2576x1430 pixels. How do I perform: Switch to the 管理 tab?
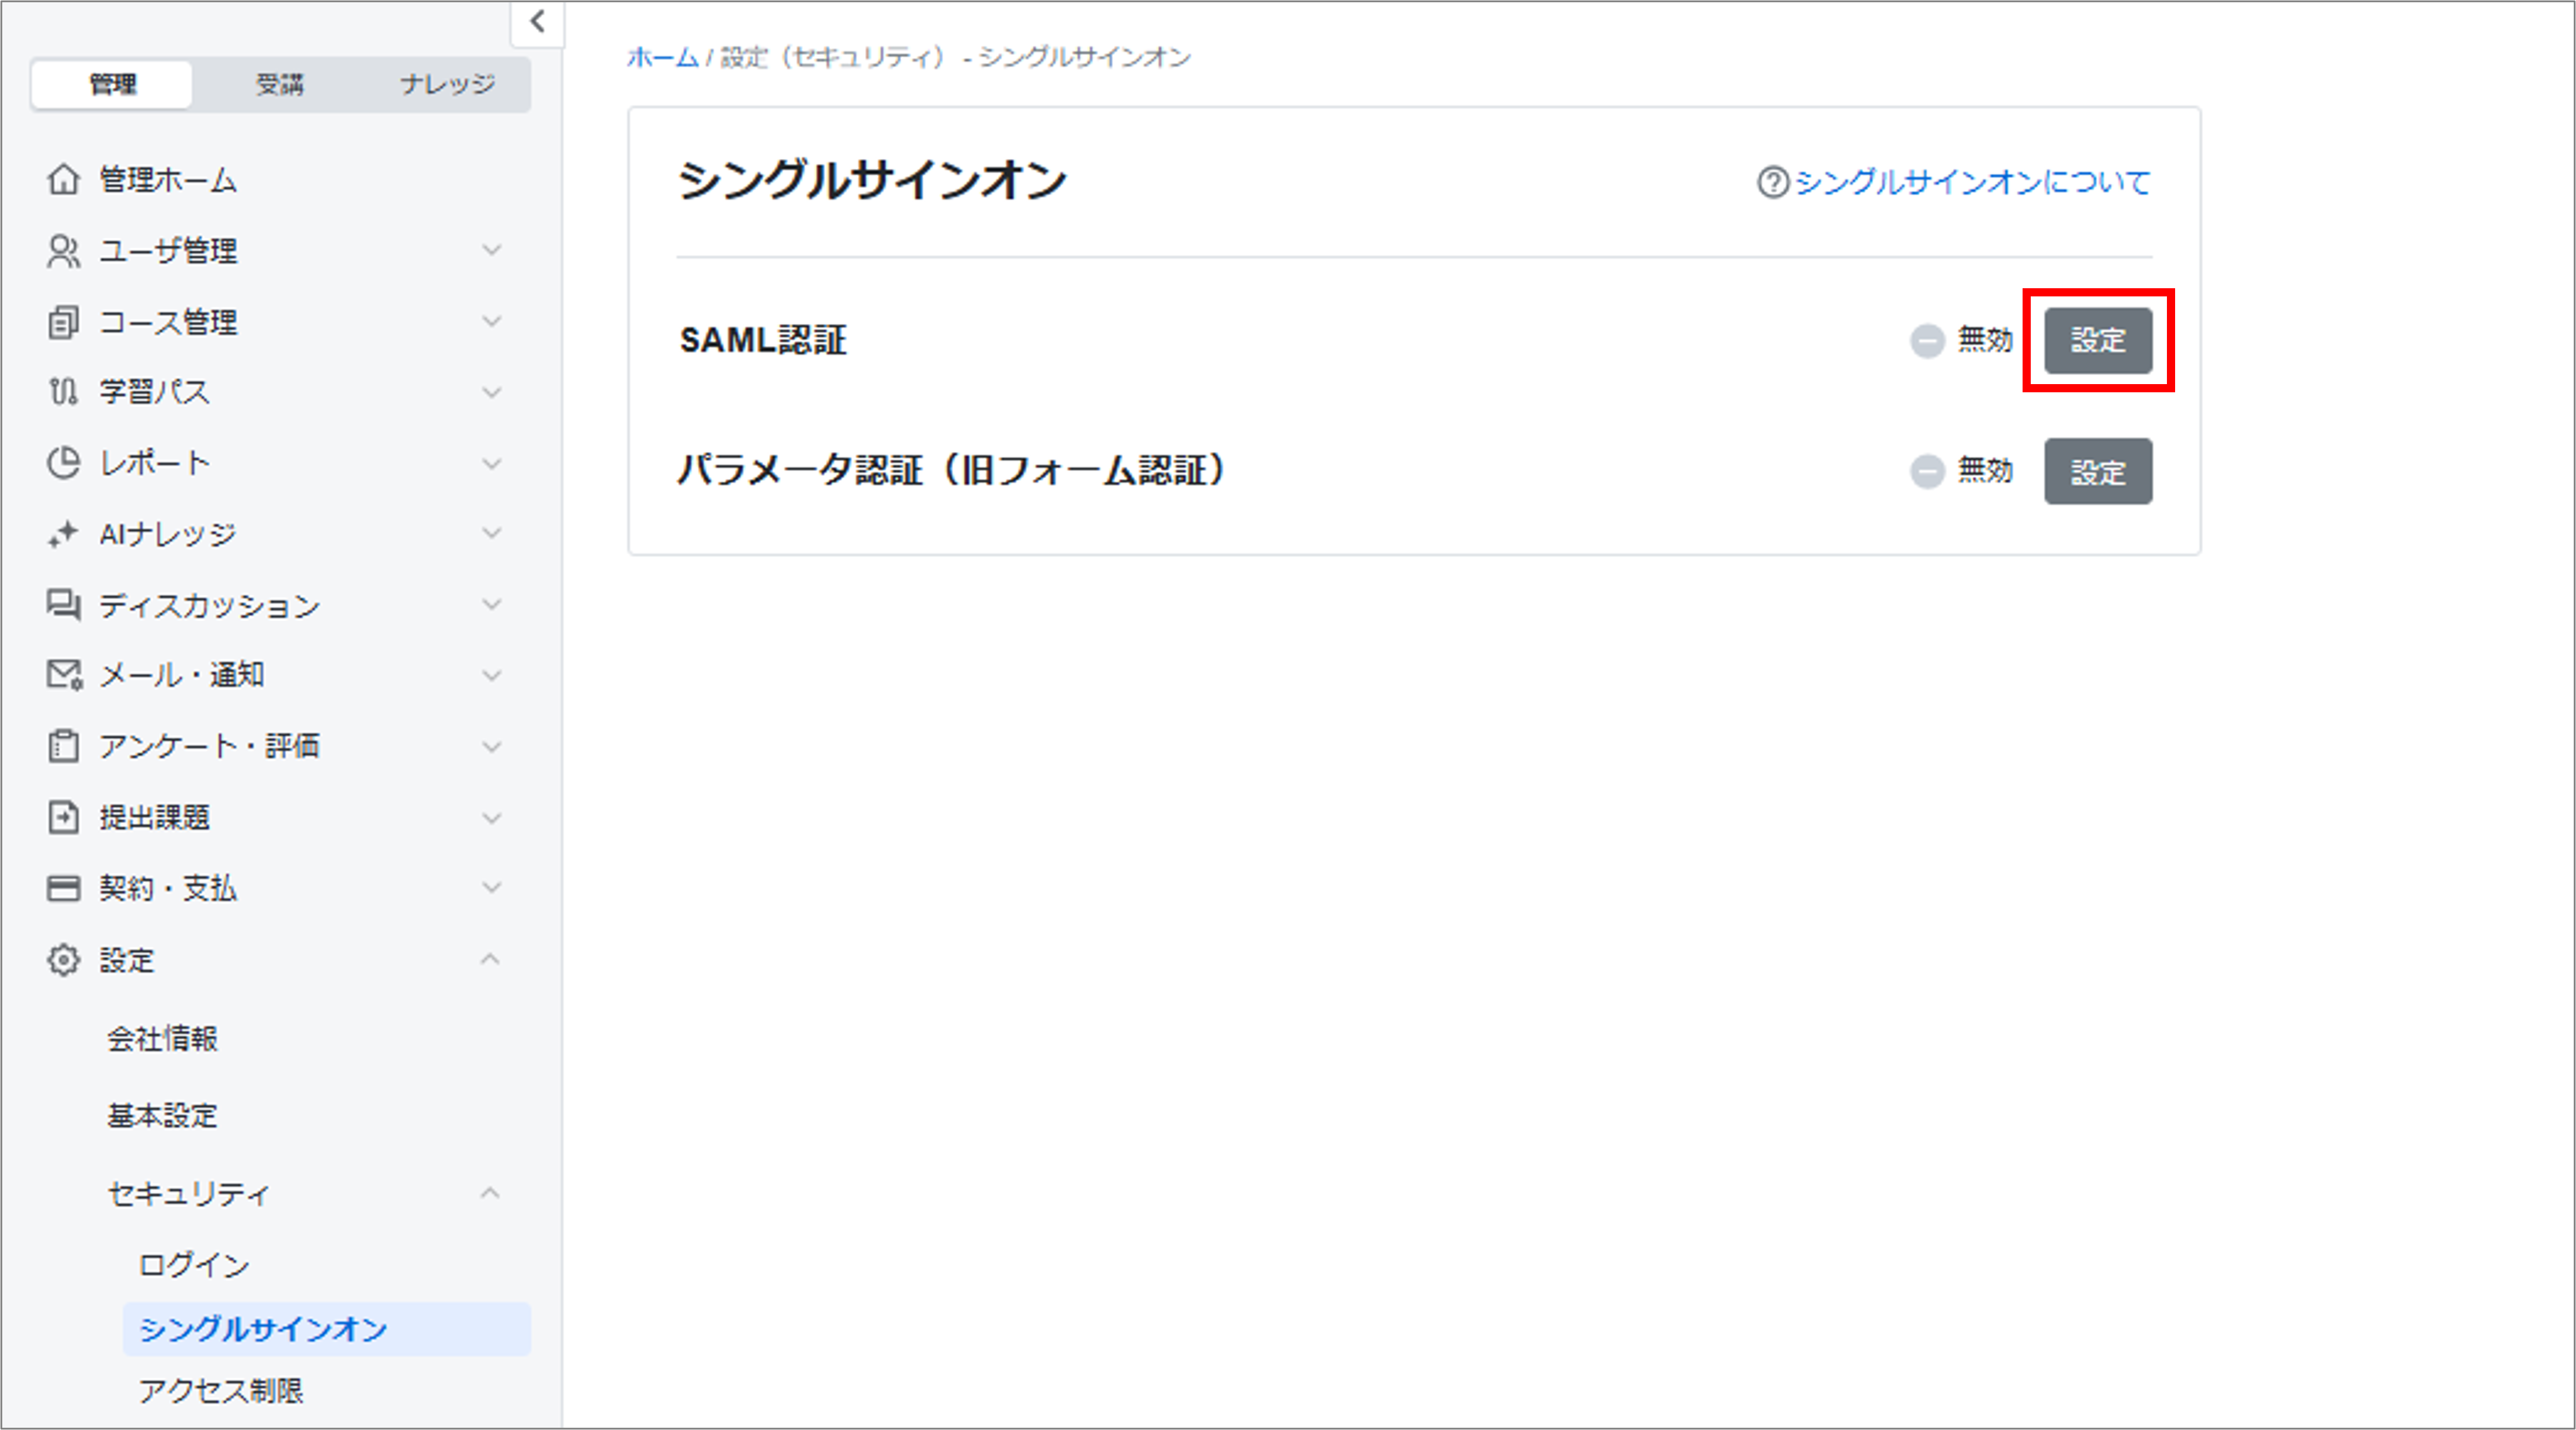tap(112, 84)
